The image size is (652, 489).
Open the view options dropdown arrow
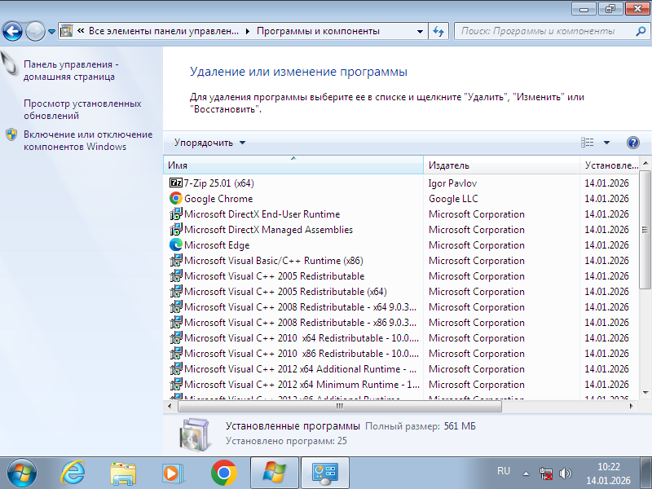[606, 143]
